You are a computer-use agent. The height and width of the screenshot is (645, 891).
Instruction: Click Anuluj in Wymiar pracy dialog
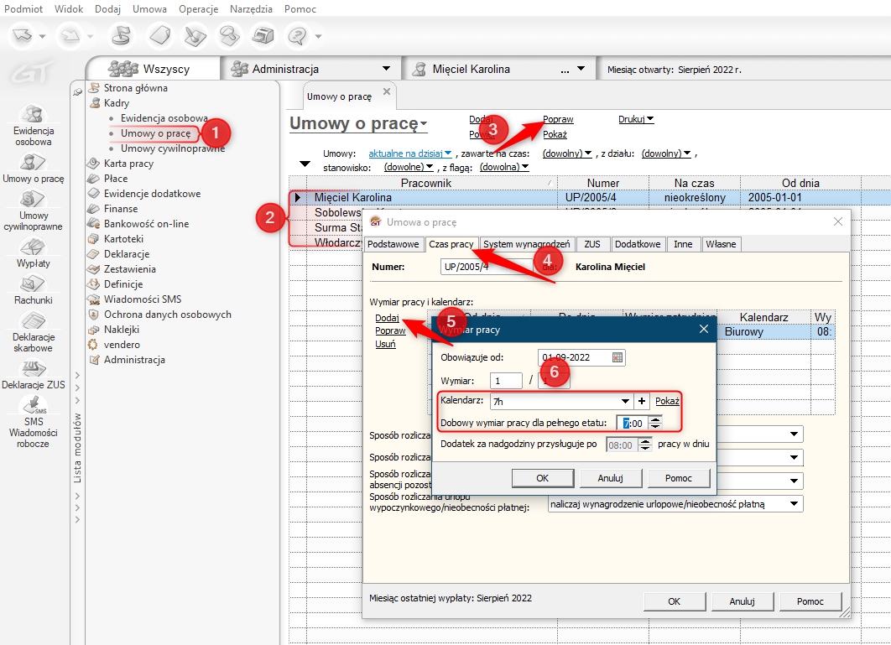click(611, 478)
